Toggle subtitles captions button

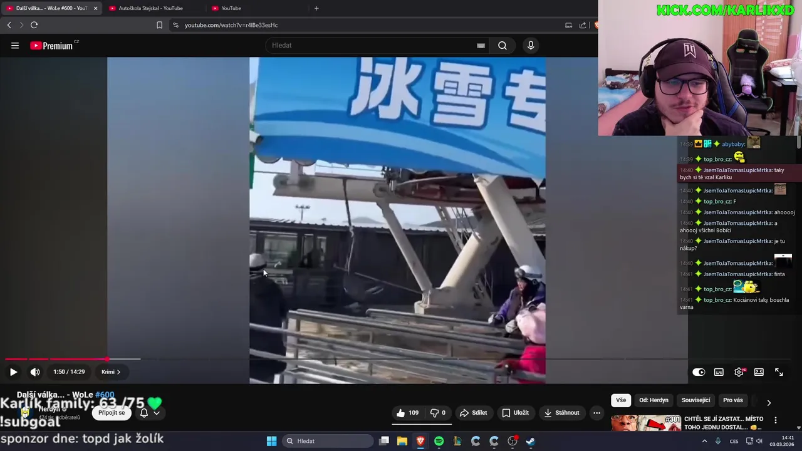click(719, 372)
